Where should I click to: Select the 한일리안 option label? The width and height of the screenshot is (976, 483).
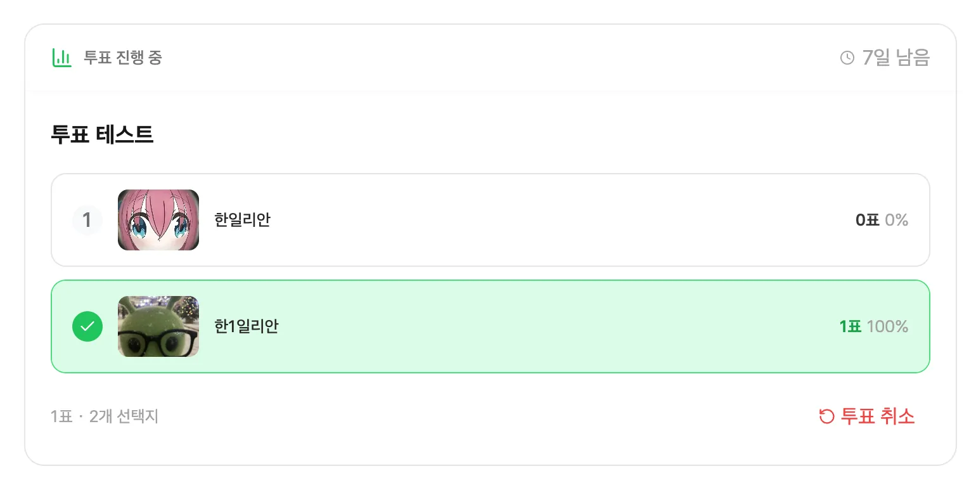pyautogui.click(x=242, y=220)
